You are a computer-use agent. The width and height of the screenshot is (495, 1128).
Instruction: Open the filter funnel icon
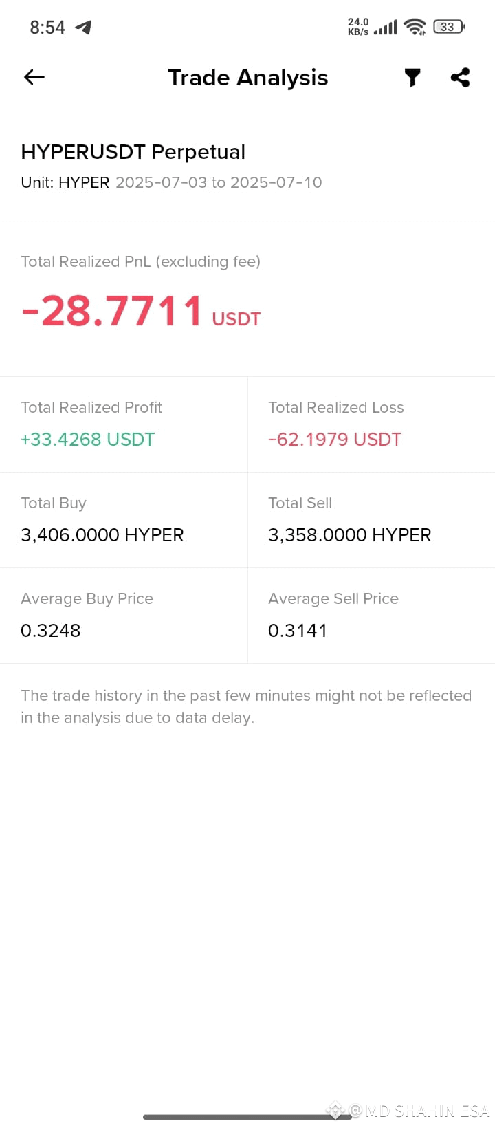pyautogui.click(x=412, y=78)
